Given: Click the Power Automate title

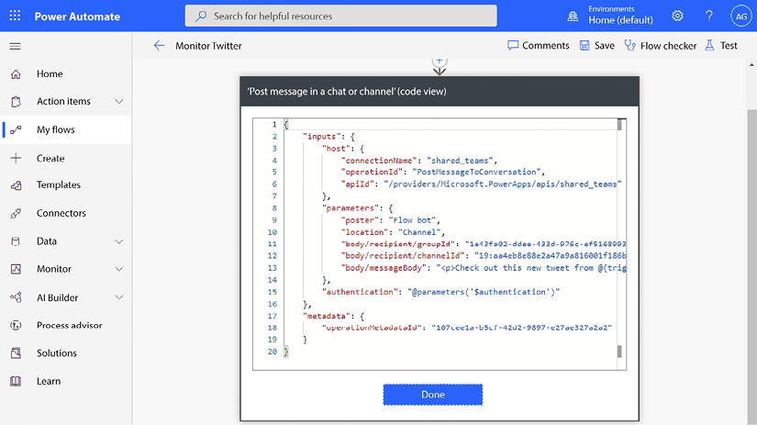Looking at the screenshot, I should pyautogui.click(x=77, y=17).
